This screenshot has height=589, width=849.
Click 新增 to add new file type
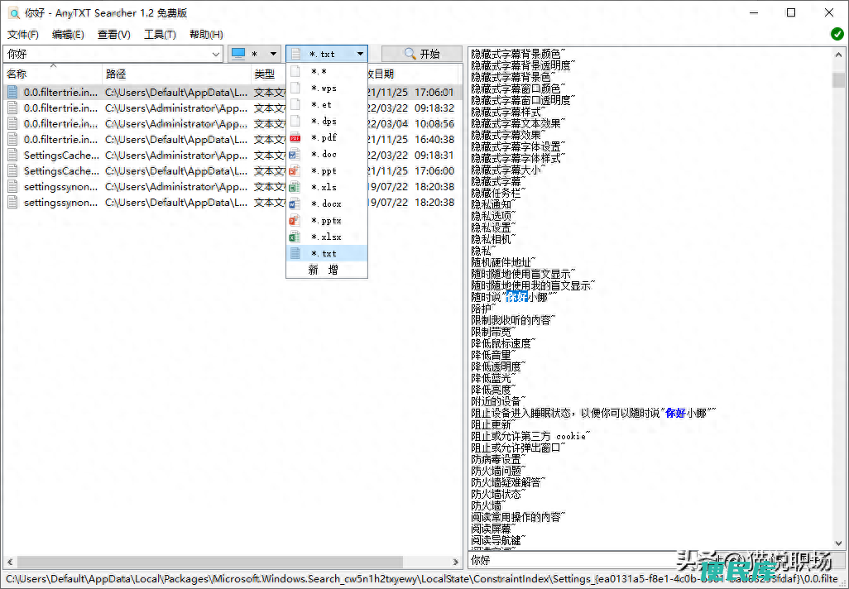327,270
